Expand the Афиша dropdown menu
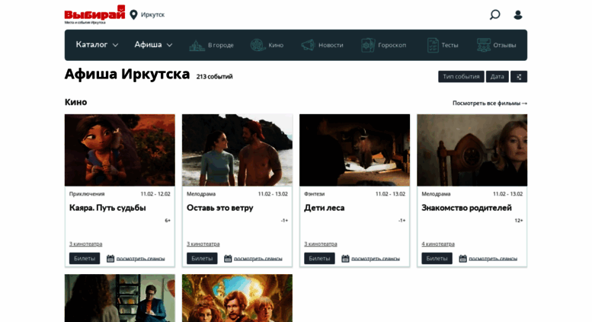The height and width of the screenshot is (322, 592). 153,45
